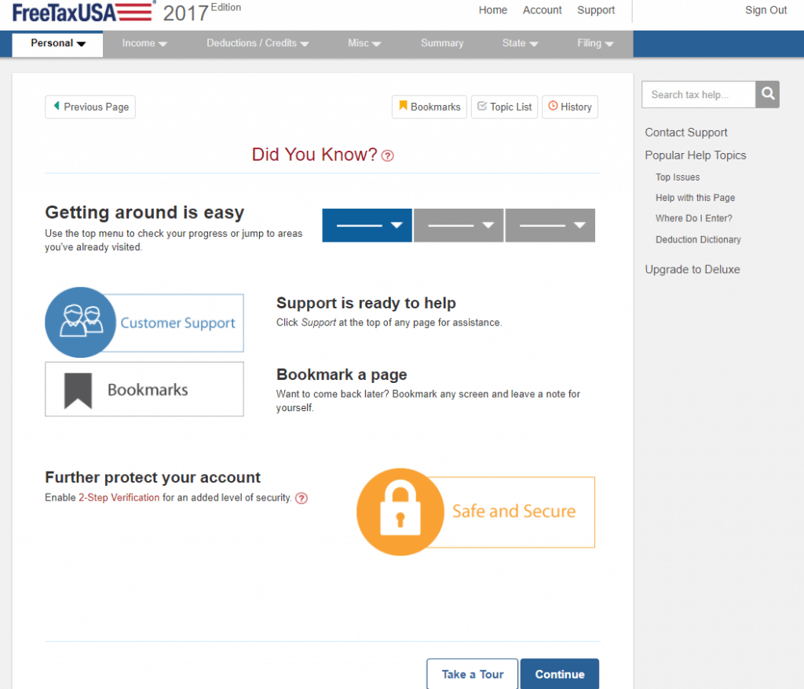Viewport: 804px width, 689px height.
Task: Click the orange bookmark flag icon on Bookmarks button
Action: click(403, 107)
